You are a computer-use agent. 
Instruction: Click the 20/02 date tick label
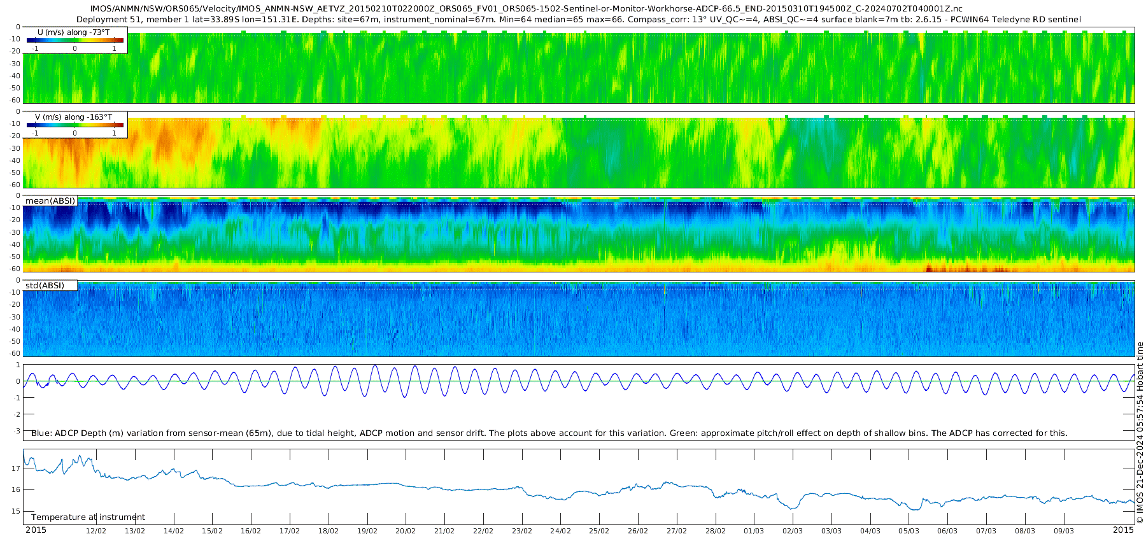pyautogui.click(x=406, y=531)
